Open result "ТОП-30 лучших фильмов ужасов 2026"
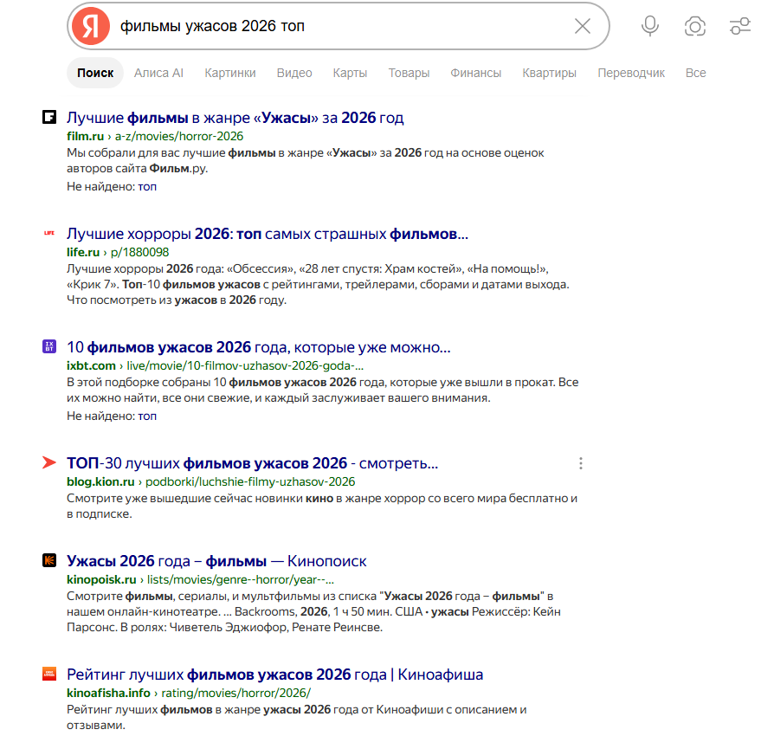The height and width of the screenshot is (749, 761). pos(253,463)
